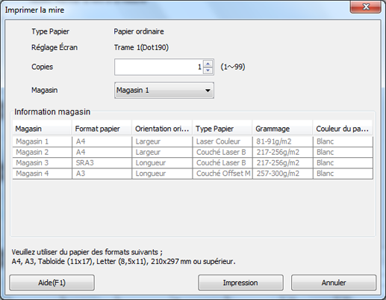This screenshot has width=386, height=300.
Task: Select the Magasin 4 table row
Action: click(193, 174)
